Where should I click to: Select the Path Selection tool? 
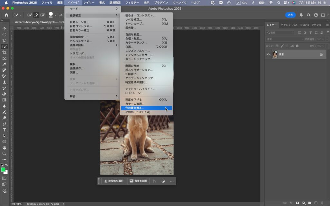[4, 136]
